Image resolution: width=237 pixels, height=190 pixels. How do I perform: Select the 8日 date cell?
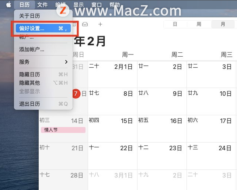(x=112, y=102)
